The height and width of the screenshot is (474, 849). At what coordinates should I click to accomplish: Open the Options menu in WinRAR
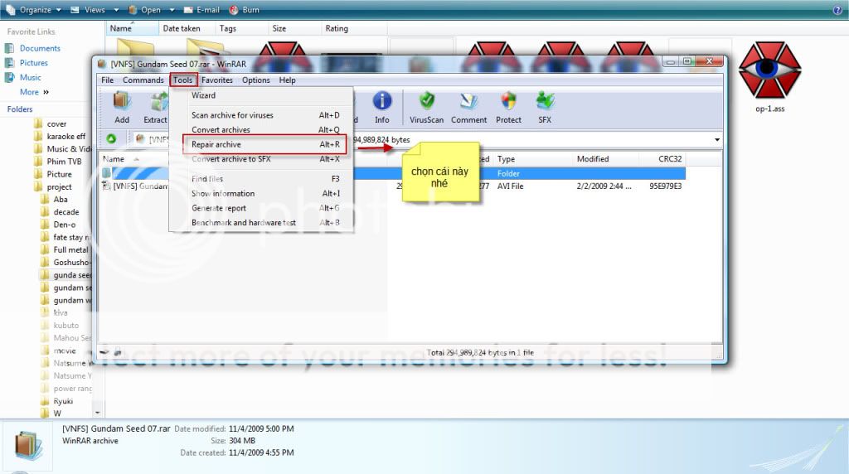tap(255, 80)
